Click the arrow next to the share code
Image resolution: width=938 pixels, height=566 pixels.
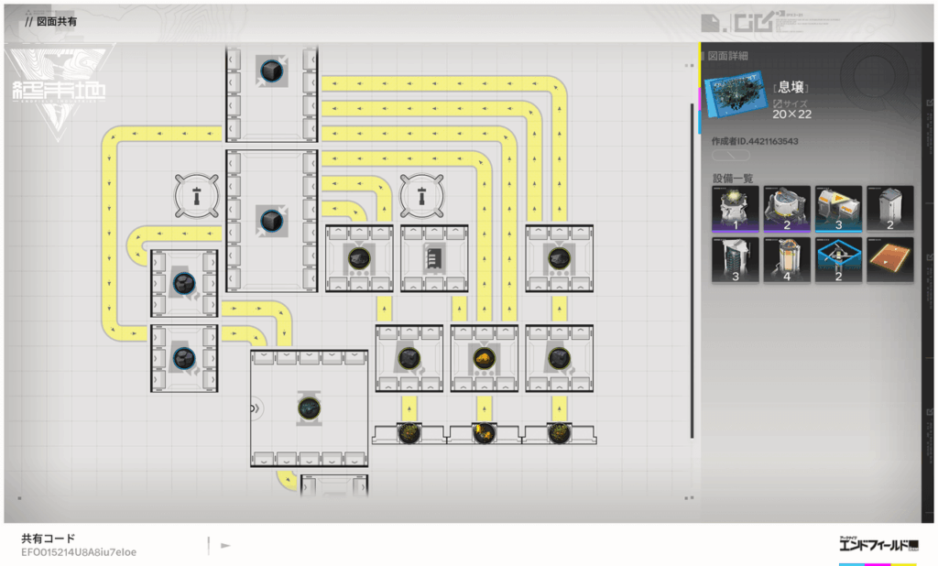point(225,546)
